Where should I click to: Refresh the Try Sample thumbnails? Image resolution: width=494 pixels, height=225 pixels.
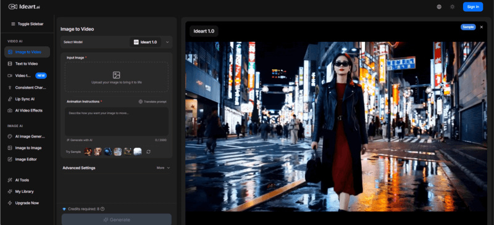coord(148,152)
